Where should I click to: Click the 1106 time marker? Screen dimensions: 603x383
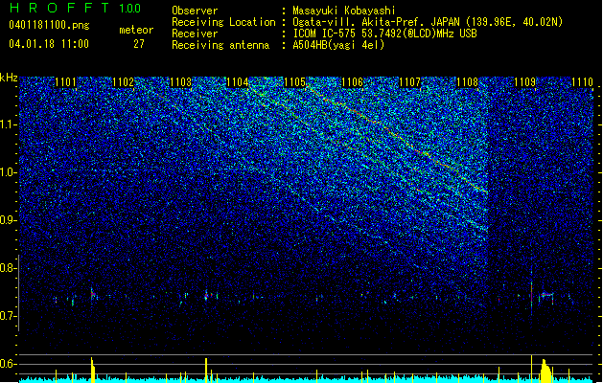pos(352,82)
